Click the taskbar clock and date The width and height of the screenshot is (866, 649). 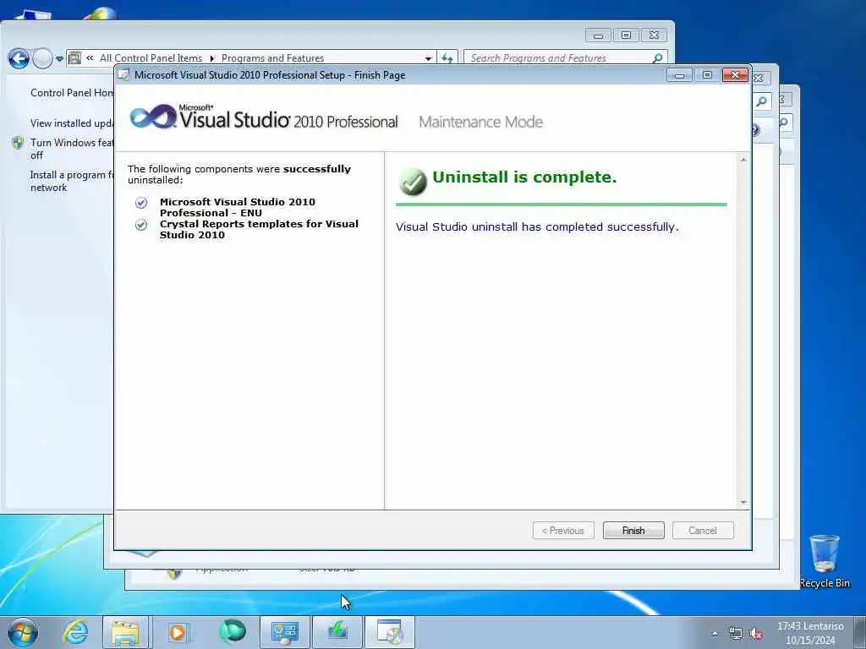pyautogui.click(x=810, y=633)
